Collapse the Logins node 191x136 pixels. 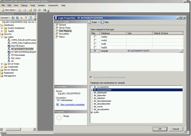[2, 37]
